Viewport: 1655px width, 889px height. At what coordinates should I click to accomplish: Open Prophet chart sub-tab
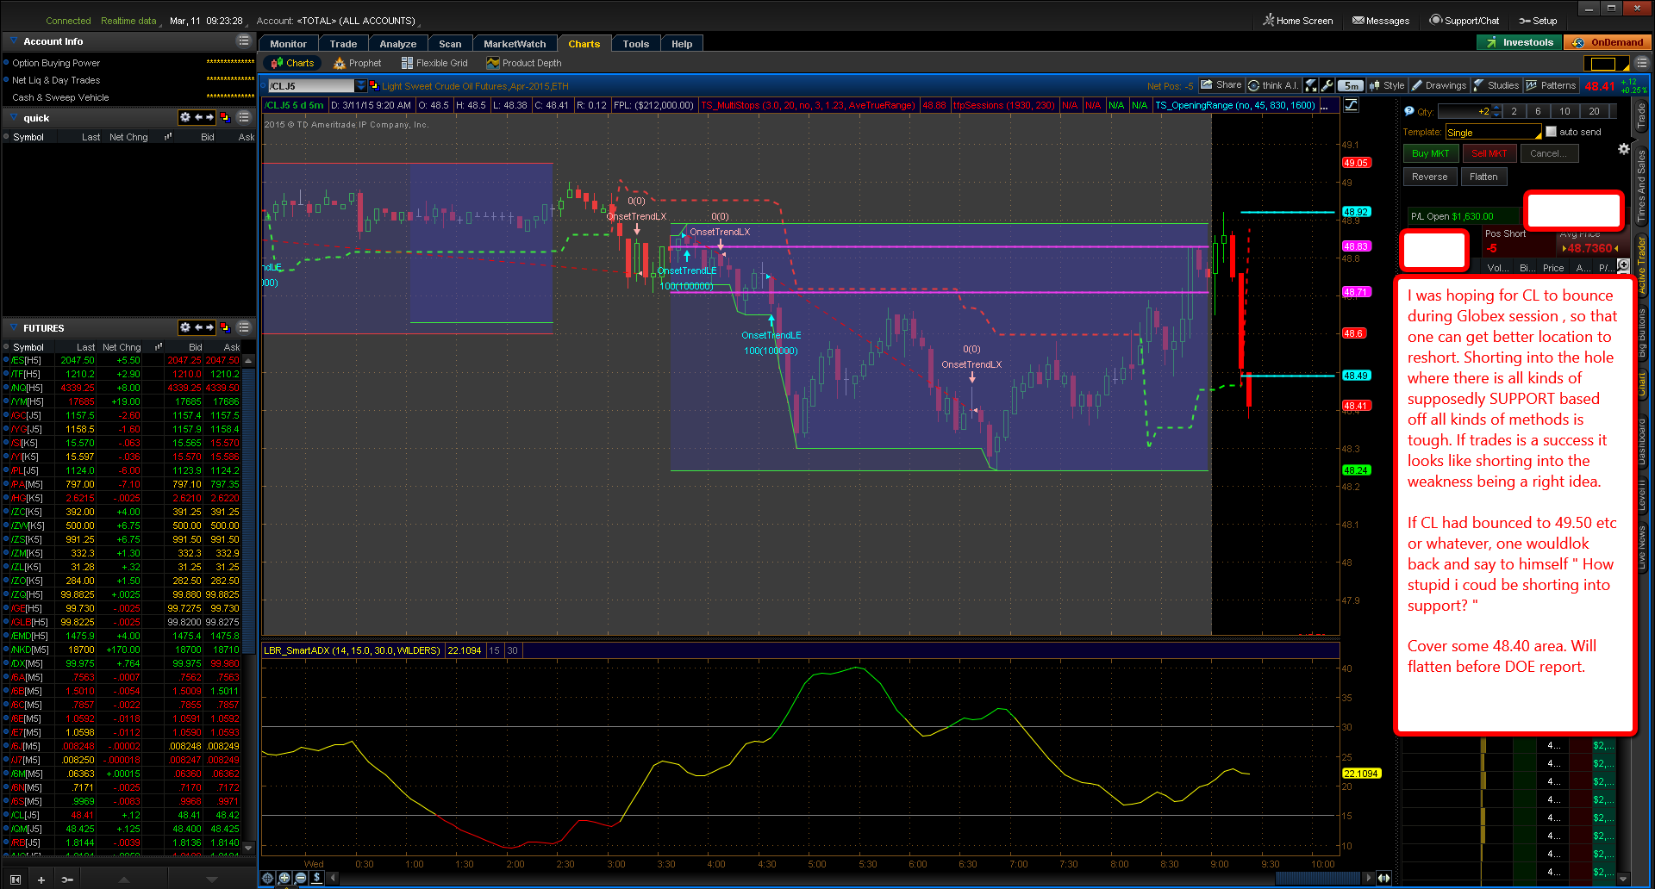(x=358, y=63)
